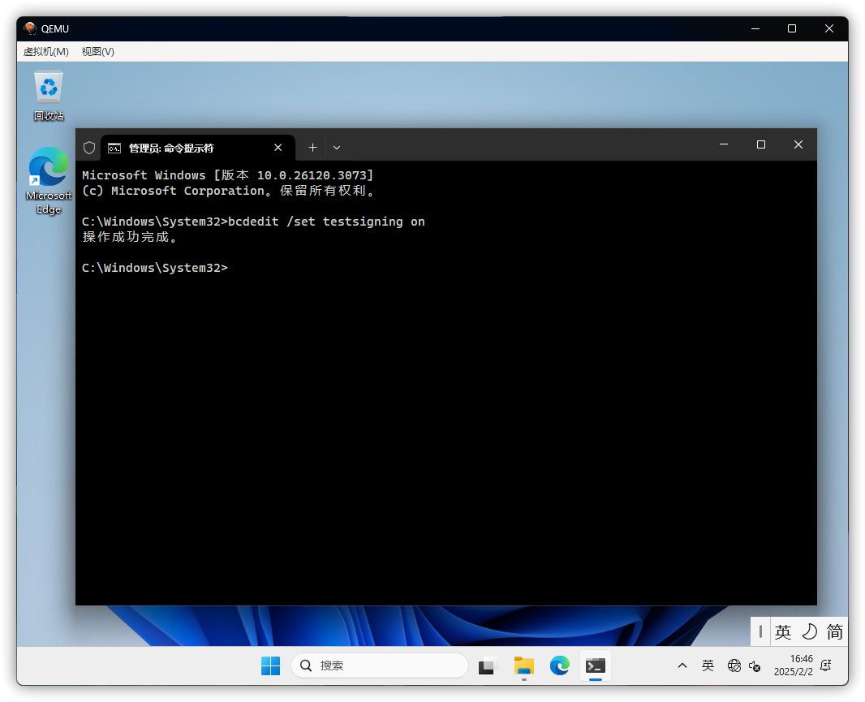Click the Windows Start button
The image size is (865, 702).
pos(270,665)
